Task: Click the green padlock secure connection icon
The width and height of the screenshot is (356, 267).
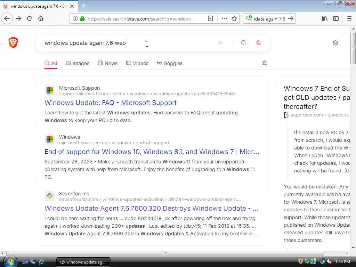Action: (82, 19)
